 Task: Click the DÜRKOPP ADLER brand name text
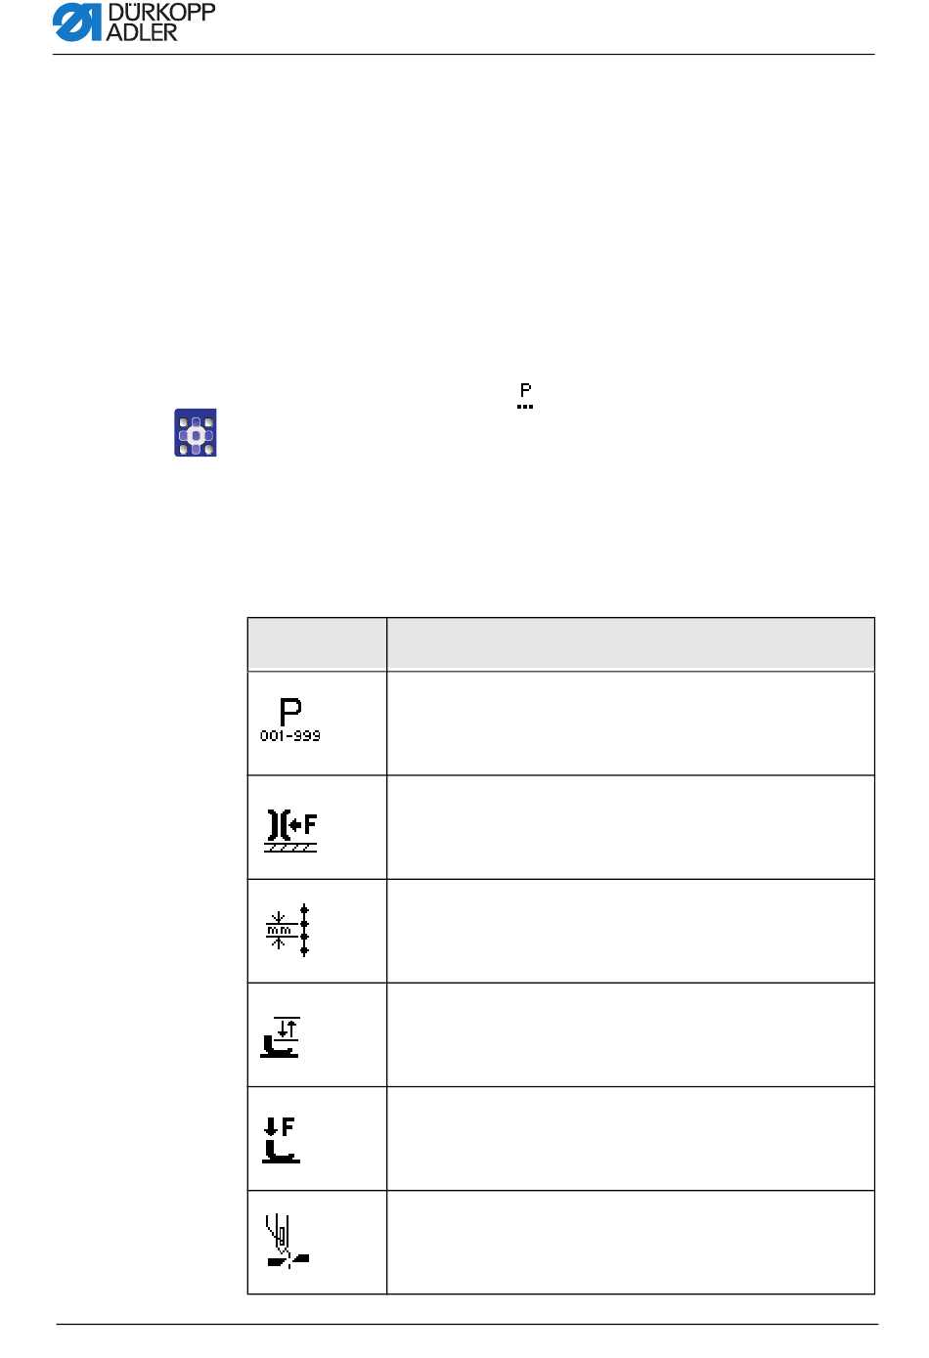tap(160, 22)
